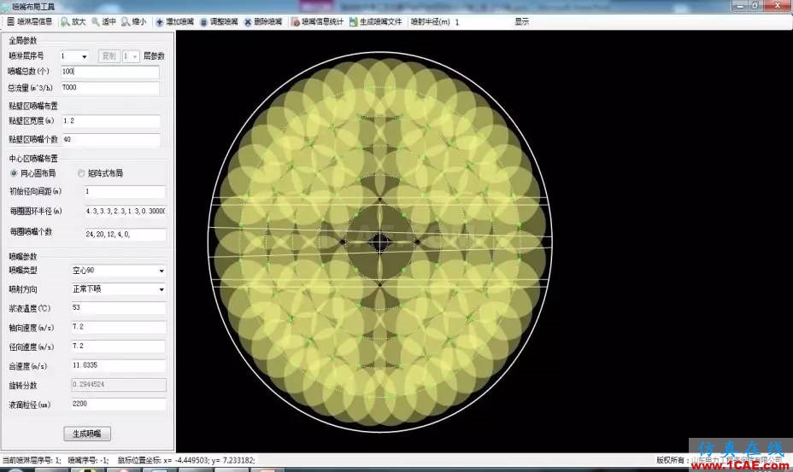Click the 贴壁区宽度 field showing 1.2
This screenshot has width=793, height=472.
(x=111, y=121)
